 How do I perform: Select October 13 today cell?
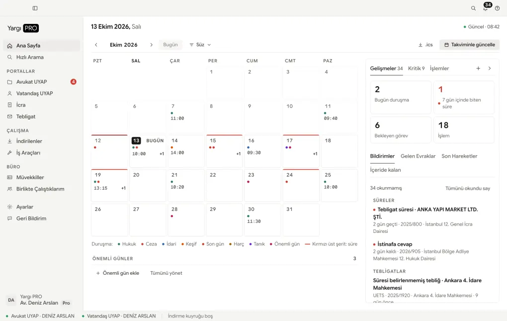click(148, 151)
